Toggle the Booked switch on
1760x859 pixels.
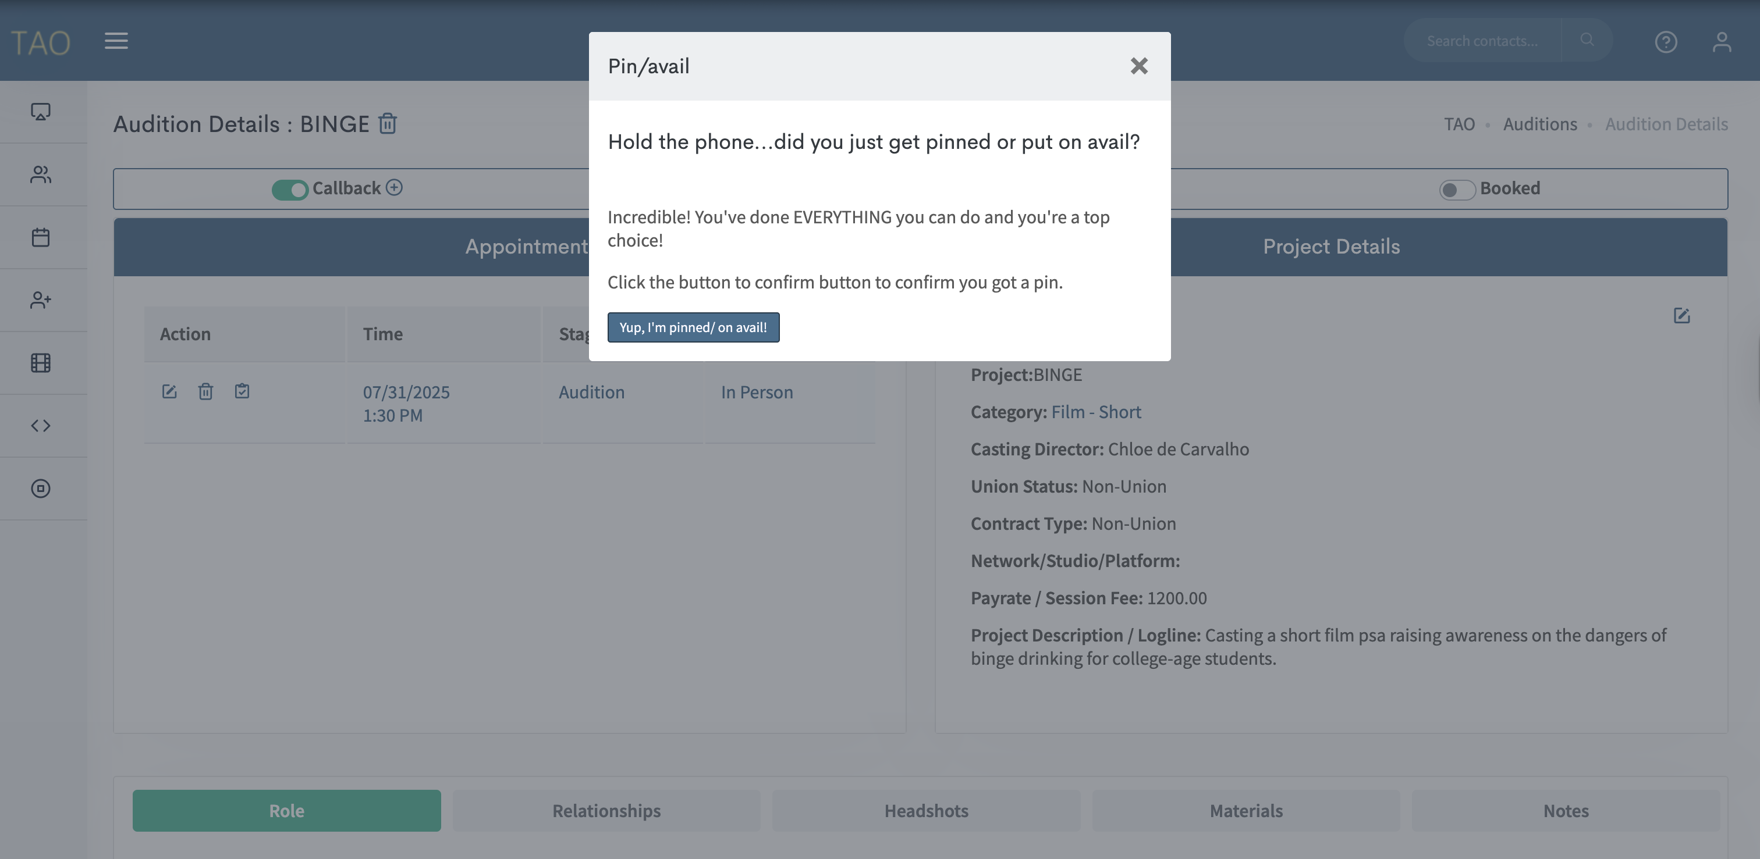pos(1457,189)
